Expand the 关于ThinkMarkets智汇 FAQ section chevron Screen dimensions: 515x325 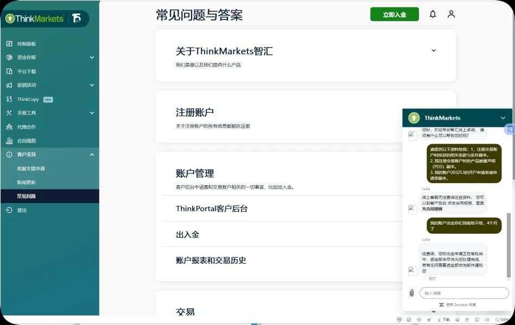pyautogui.click(x=434, y=50)
